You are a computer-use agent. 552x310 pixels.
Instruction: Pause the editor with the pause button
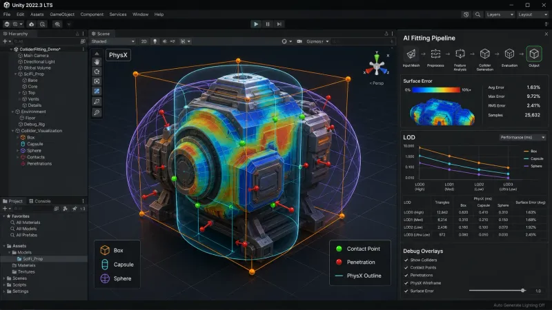click(x=268, y=24)
